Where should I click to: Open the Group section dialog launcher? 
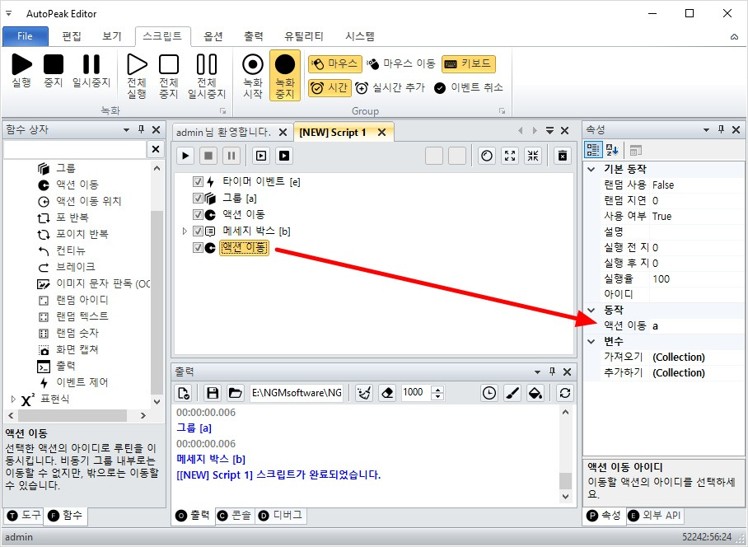(x=502, y=111)
